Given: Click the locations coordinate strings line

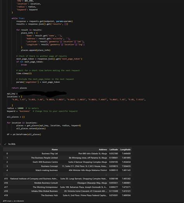Looking at the screenshot, I should (x=78, y=100).
